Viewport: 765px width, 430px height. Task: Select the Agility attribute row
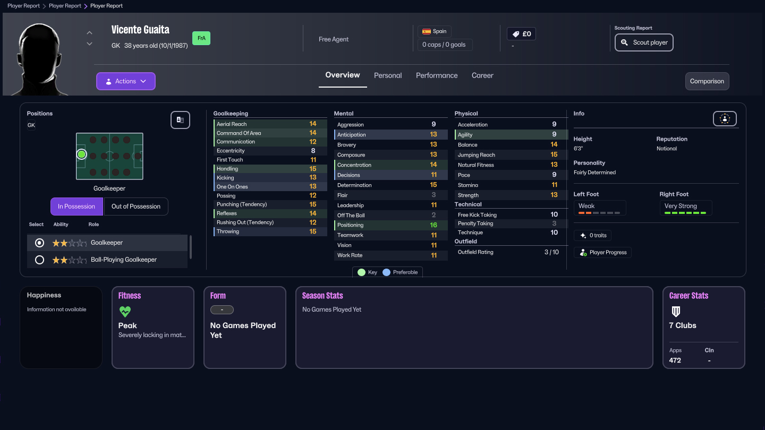511,135
